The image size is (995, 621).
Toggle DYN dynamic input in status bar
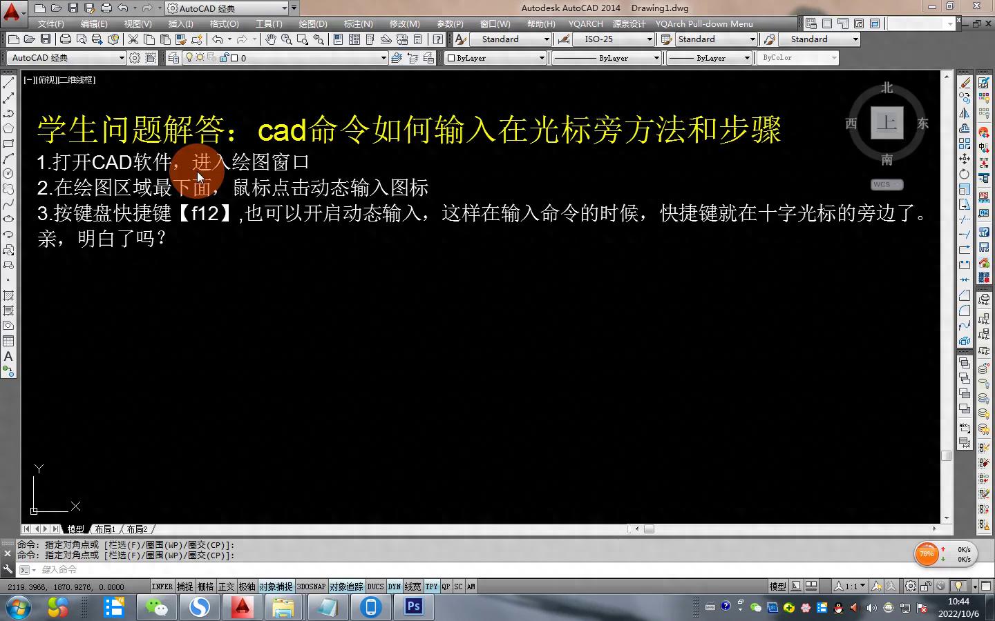[394, 586]
